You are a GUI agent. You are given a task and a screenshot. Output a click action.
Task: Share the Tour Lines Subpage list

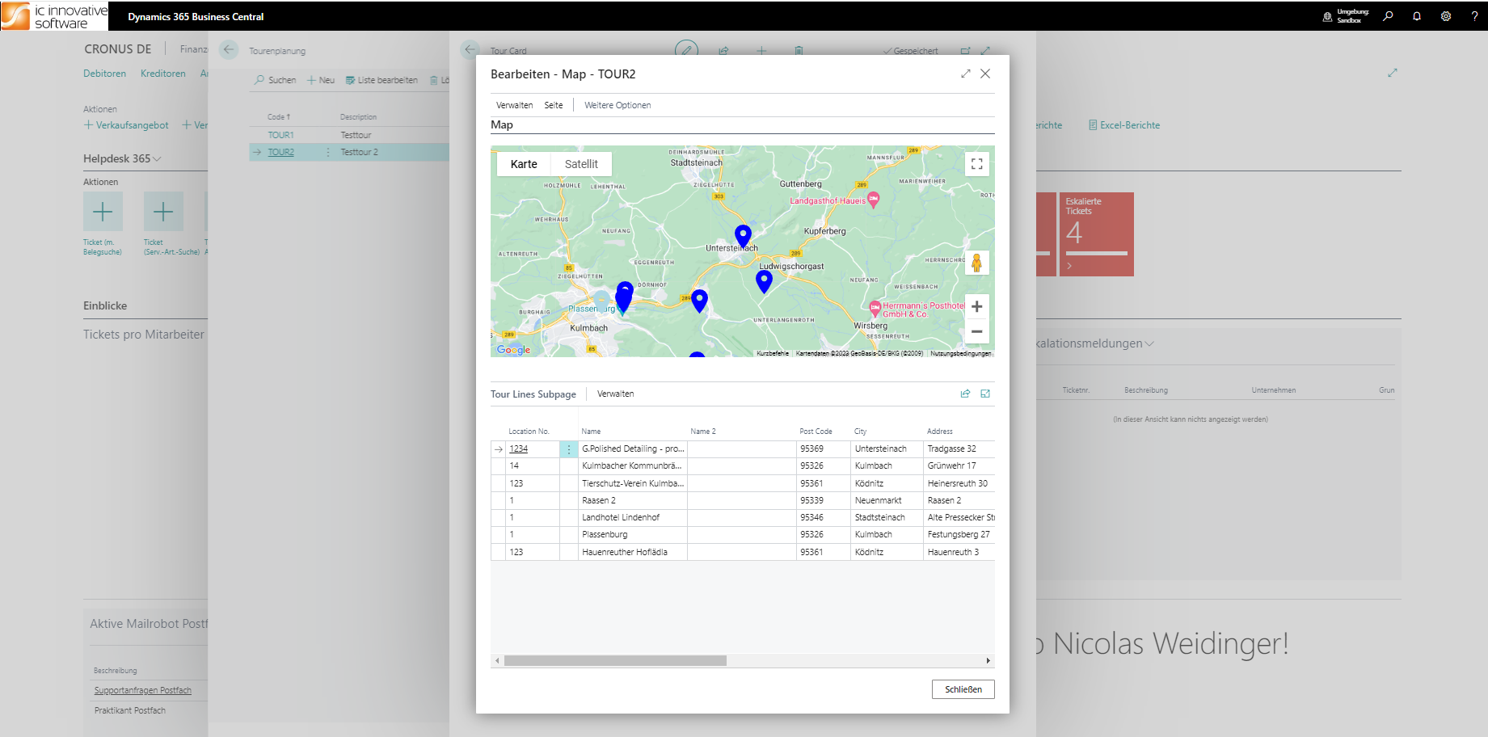pos(964,394)
